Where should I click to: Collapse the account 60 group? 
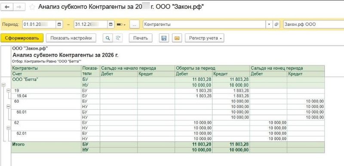(x=9, y=106)
